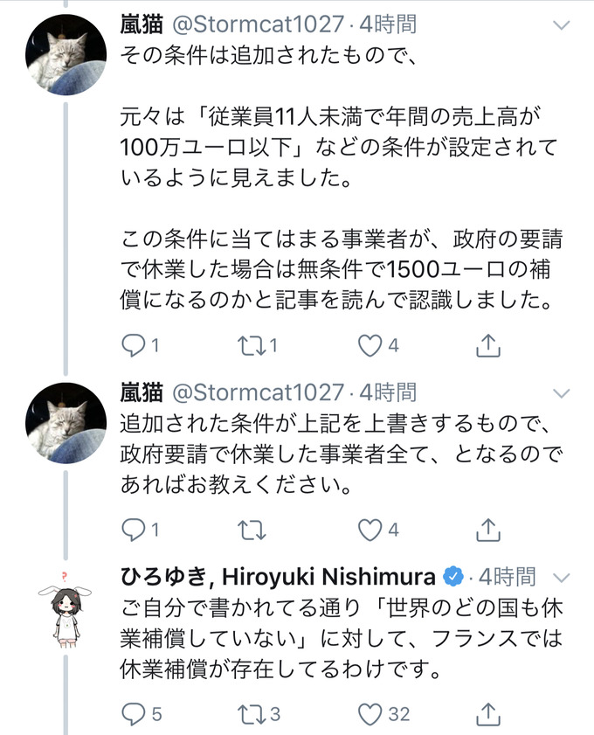Expand the options chevron on ひろゆき's tweet
The width and height of the screenshot is (594, 735).
click(x=560, y=576)
